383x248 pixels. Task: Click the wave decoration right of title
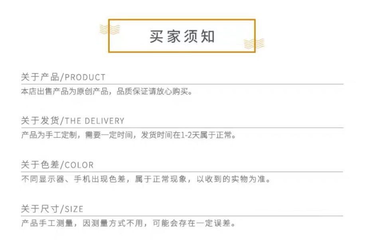pyautogui.click(x=254, y=43)
